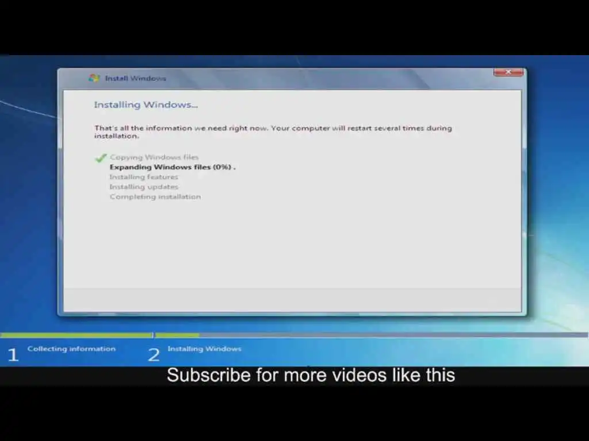Select 'Expanding Windows files (0%)' step

tap(173, 167)
